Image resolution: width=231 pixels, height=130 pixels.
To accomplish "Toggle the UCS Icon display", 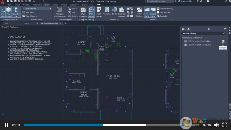I will 3,12.
